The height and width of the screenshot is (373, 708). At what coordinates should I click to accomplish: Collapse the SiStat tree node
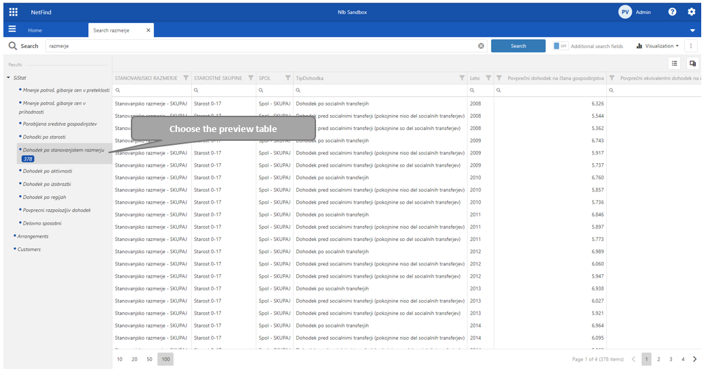[8, 78]
